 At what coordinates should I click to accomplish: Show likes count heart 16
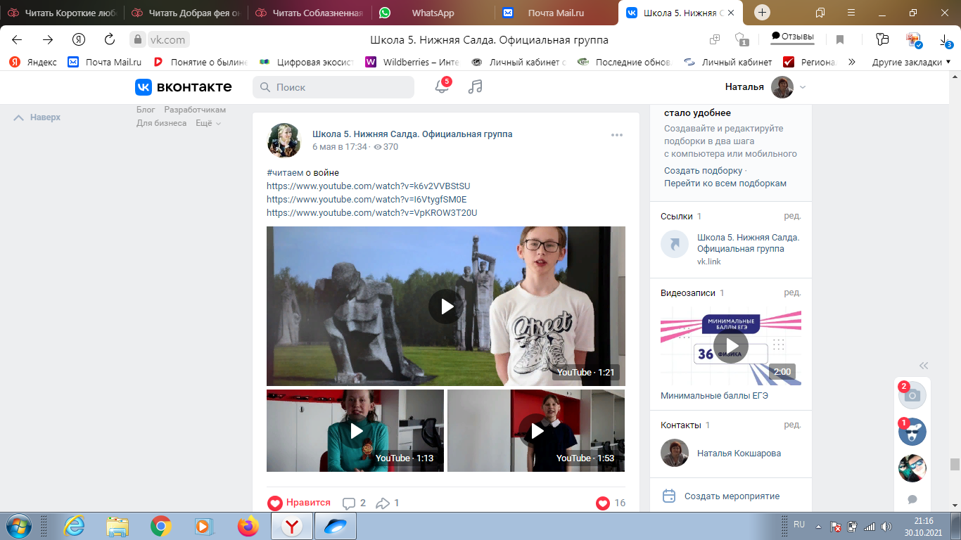click(611, 503)
